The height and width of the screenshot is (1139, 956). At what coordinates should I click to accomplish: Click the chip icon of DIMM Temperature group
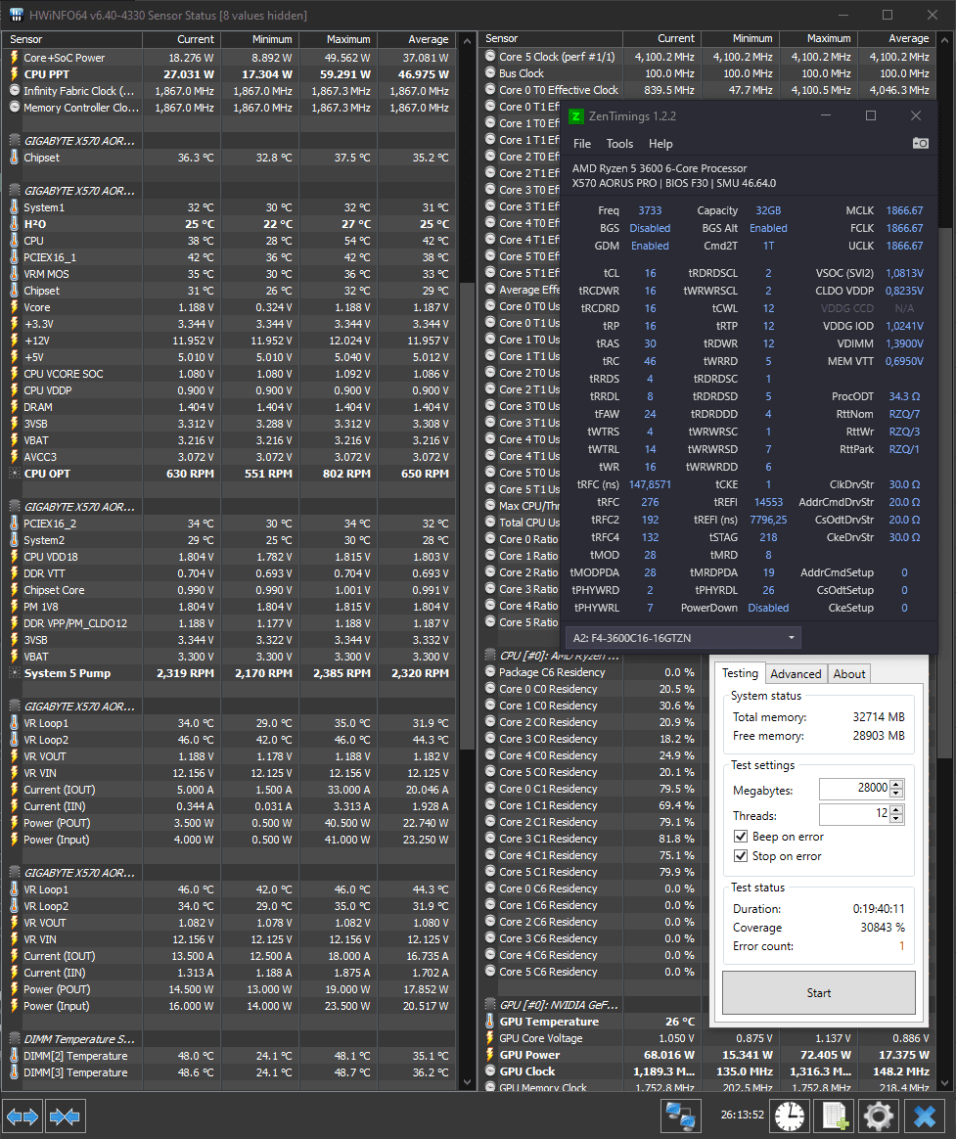[x=14, y=1039]
